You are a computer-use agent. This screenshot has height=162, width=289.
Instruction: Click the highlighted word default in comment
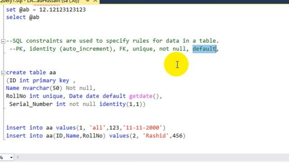click(x=204, y=49)
